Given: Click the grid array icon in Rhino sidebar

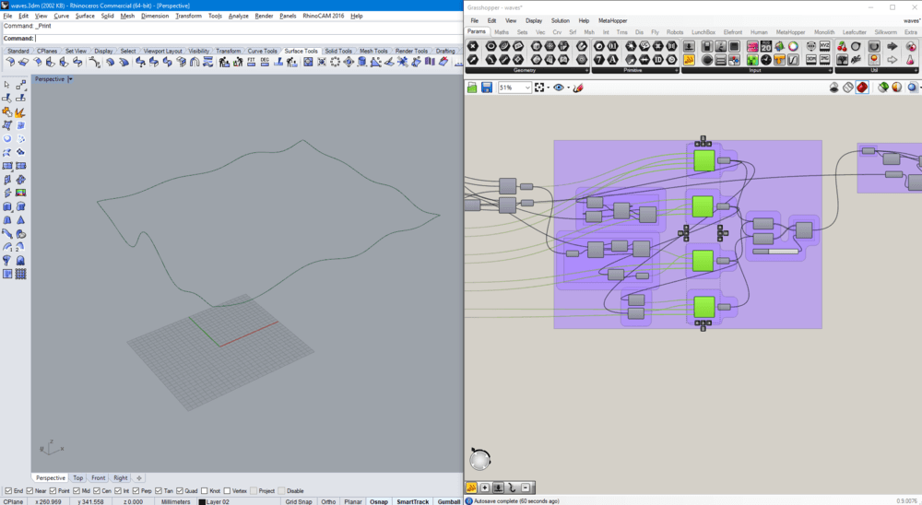Looking at the screenshot, I should [x=20, y=274].
